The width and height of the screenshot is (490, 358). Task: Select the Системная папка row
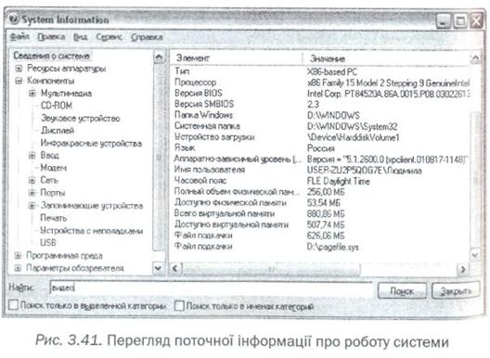tap(322, 126)
